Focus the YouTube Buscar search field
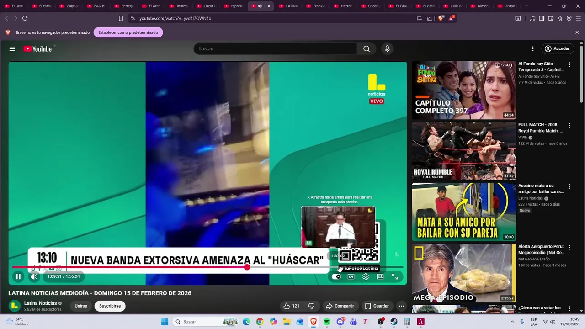 click(275, 48)
